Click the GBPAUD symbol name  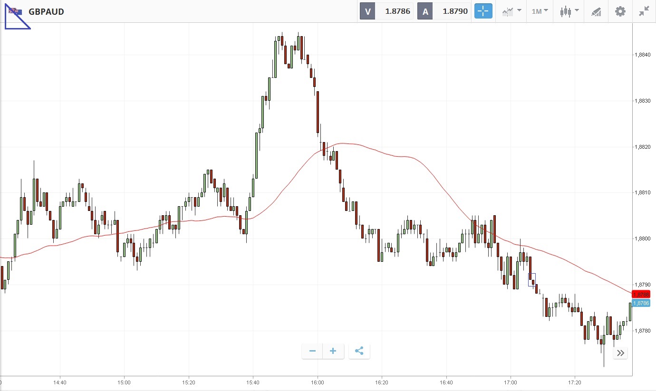click(46, 11)
